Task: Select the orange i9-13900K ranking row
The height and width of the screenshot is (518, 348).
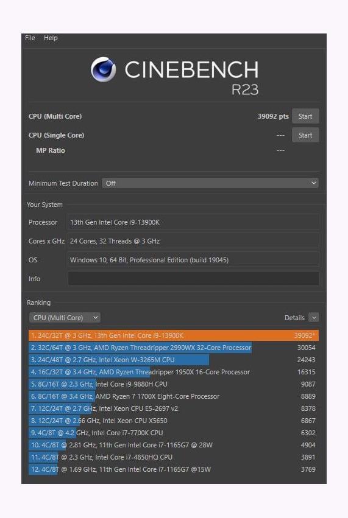Action: pyautogui.click(x=174, y=335)
